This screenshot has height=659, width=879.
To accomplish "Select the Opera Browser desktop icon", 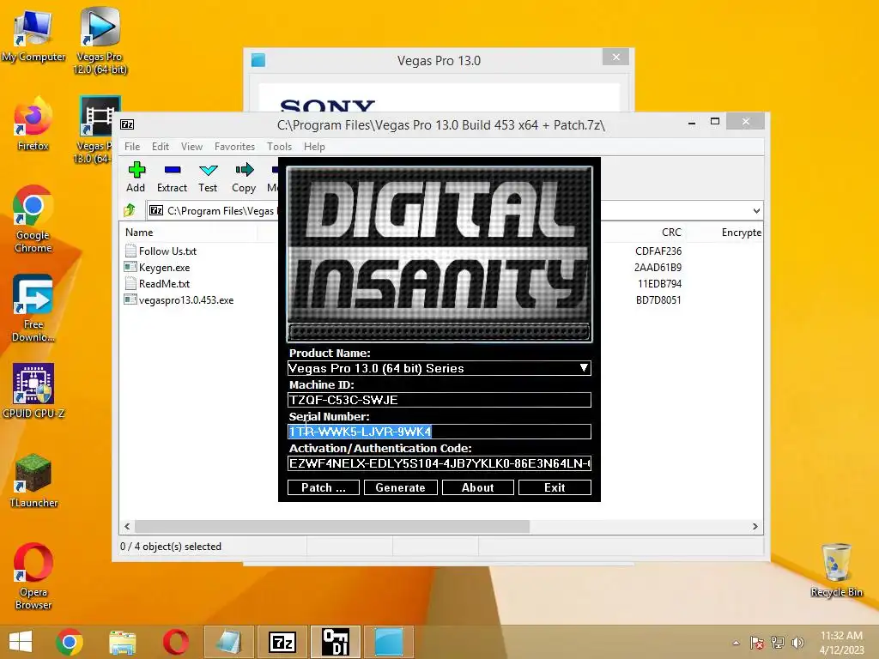I will coord(33,577).
